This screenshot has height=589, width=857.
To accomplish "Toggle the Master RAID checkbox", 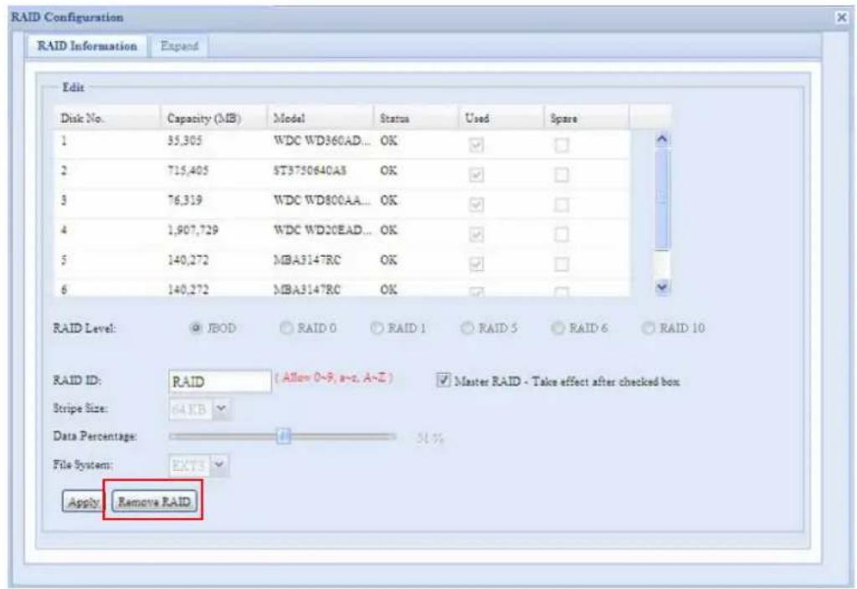I will coord(444,381).
